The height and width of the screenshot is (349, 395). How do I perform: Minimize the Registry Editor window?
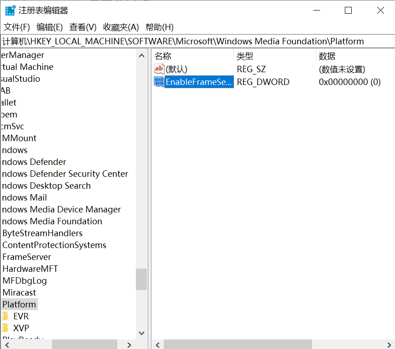coord(317,11)
